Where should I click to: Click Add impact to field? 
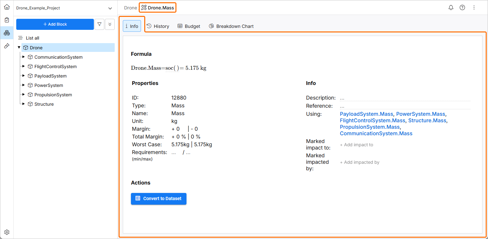[356, 145]
